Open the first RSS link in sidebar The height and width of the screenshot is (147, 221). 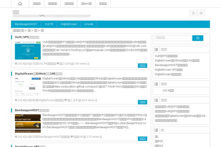pos(159,141)
